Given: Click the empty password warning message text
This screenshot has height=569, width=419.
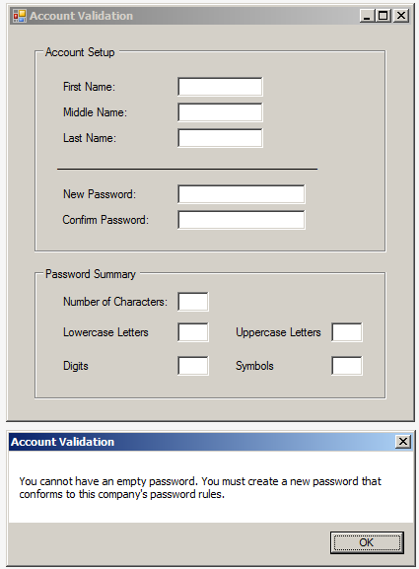Looking at the screenshot, I should tap(200, 488).
